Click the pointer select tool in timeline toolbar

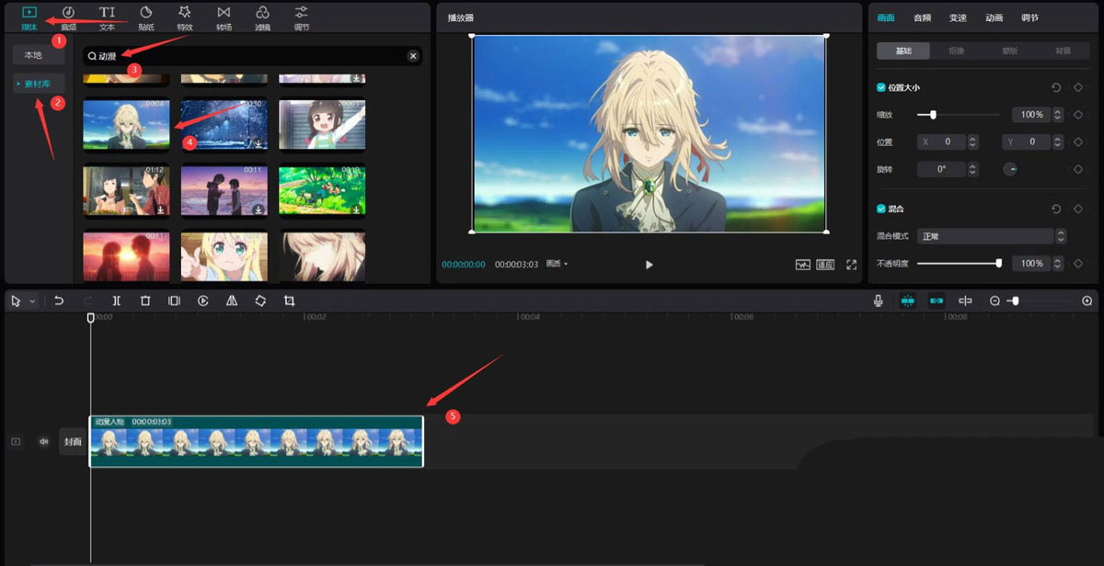16,300
